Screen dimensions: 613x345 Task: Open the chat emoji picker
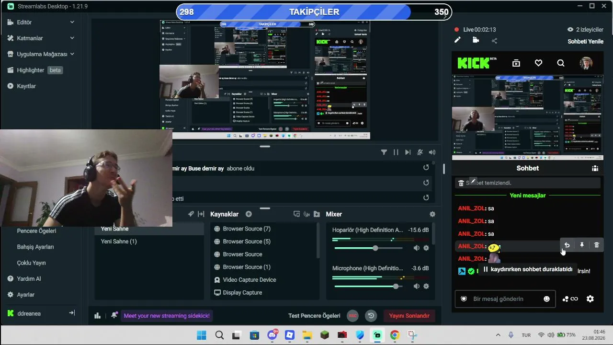coord(546,299)
